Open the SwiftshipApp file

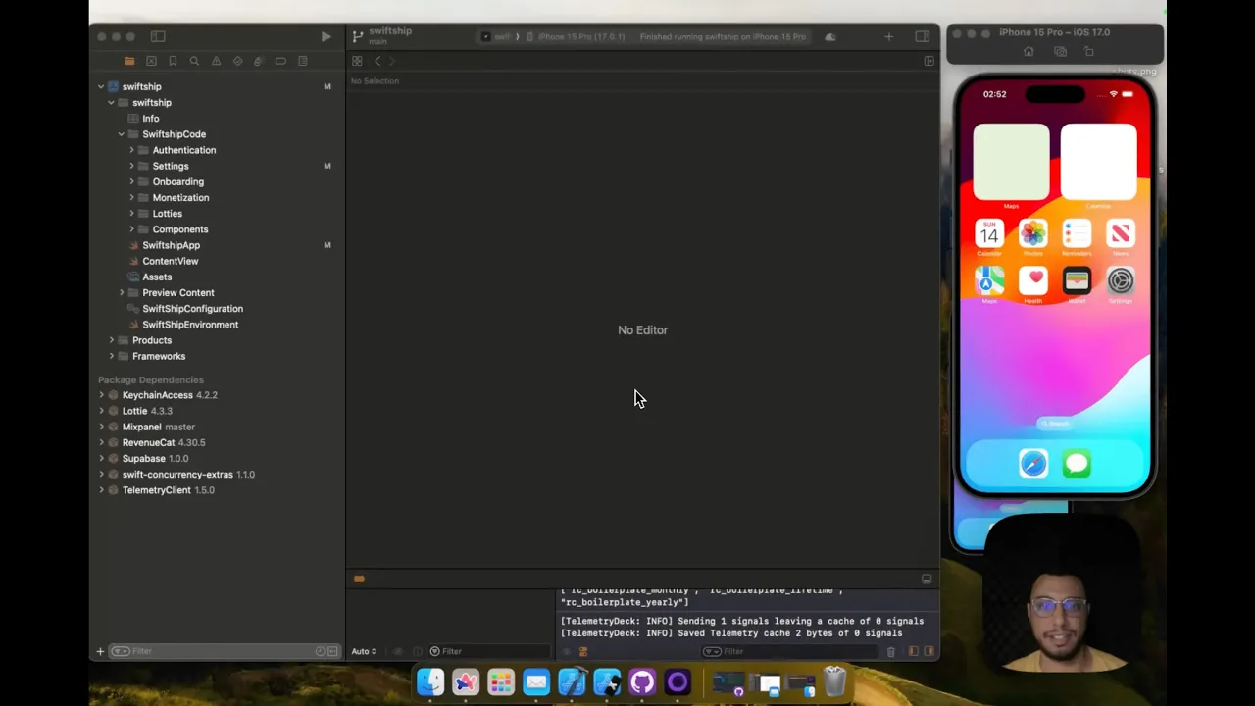171,245
